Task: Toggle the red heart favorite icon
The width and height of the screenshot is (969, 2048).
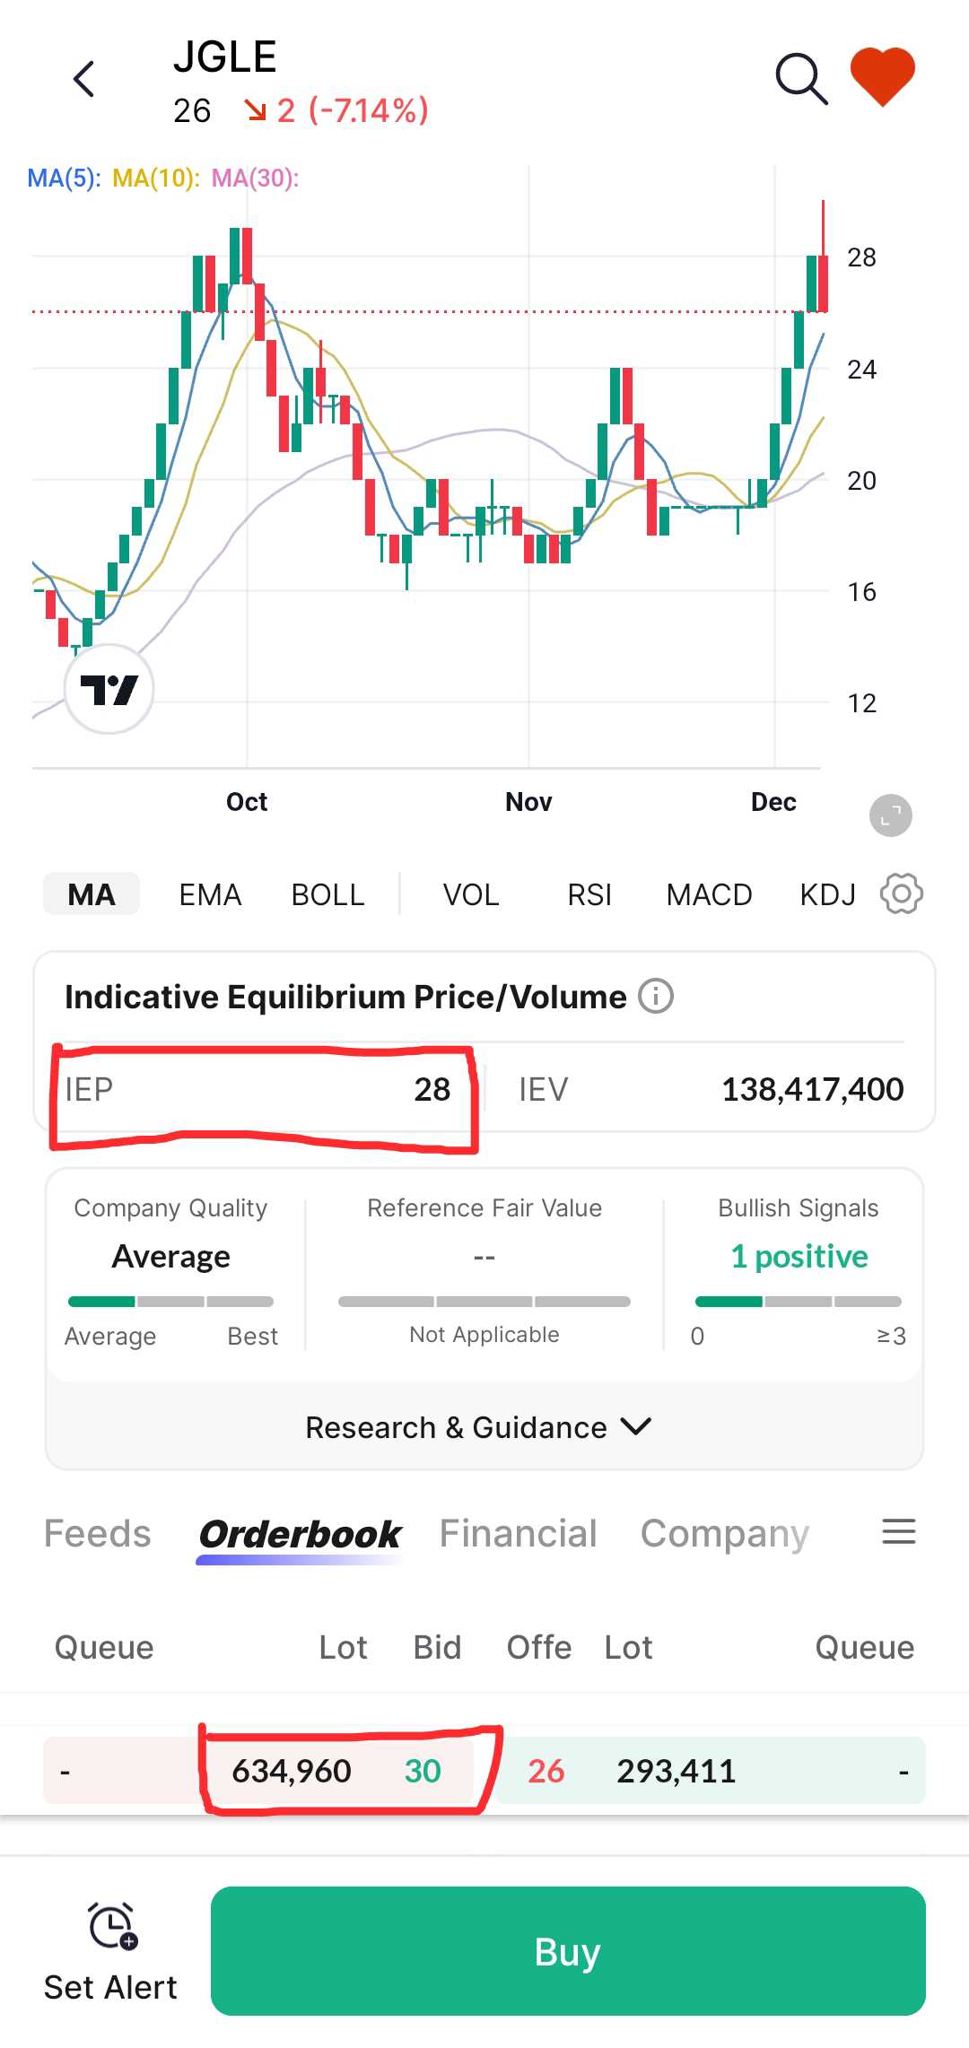Action: [x=883, y=77]
